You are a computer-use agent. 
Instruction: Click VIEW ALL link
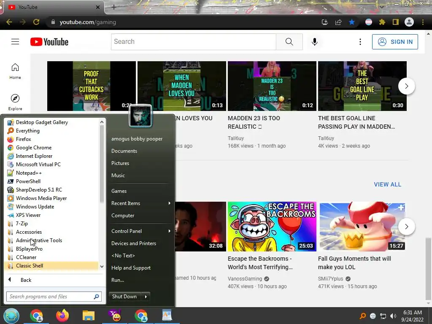tap(387, 184)
